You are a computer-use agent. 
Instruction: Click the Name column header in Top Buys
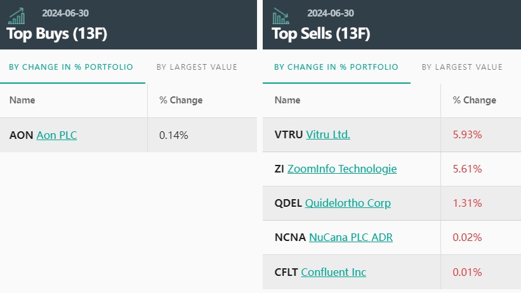coord(22,100)
